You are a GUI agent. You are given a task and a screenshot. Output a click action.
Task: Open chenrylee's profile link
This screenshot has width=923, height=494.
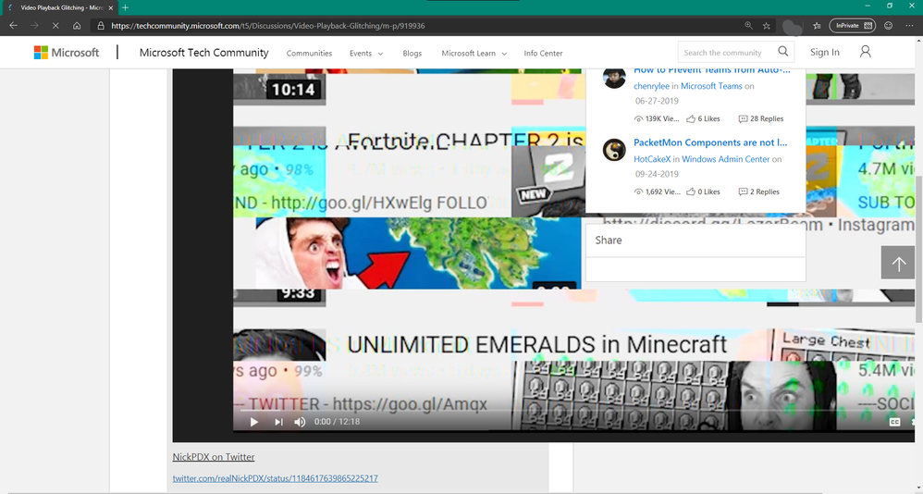(651, 86)
